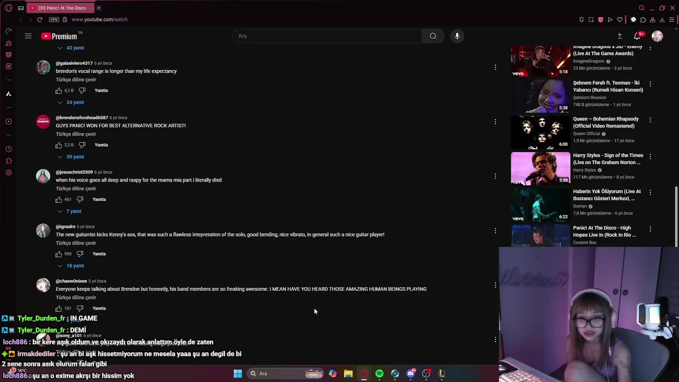Expand the 39 yanıt replies
The image size is (679, 382).
pyautogui.click(x=71, y=157)
